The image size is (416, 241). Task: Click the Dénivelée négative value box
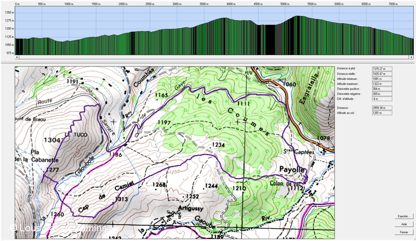pos(382,94)
